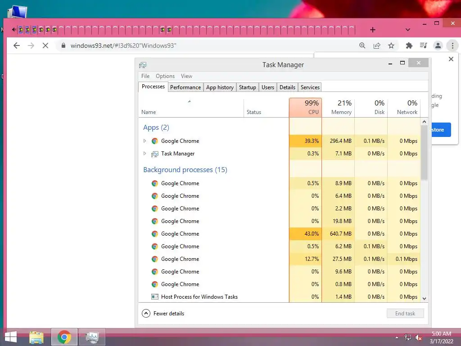461x346 pixels.
Task: Expand Task Manager app entry
Action: (145, 154)
